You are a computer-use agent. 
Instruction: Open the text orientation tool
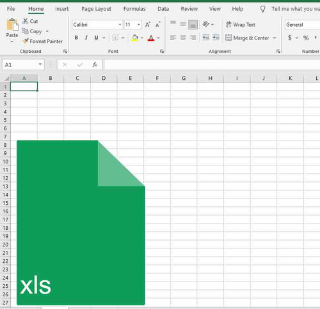click(206, 24)
